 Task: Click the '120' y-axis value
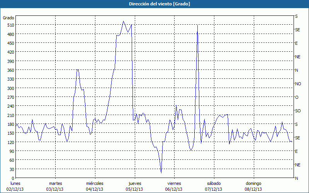tap(11, 142)
